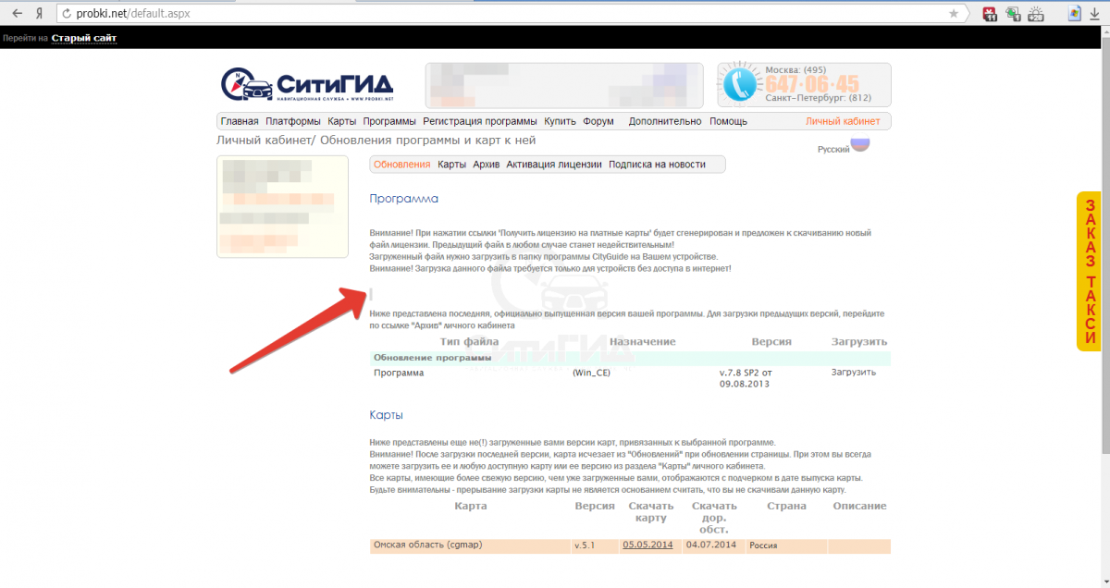
Task: Click Загрузить link for Win_CE program
Action: [x=853, y=373]
